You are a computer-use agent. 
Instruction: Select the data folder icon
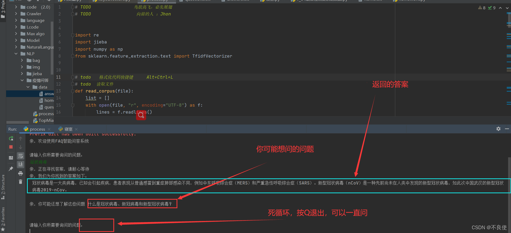click(x=35, y=87)
